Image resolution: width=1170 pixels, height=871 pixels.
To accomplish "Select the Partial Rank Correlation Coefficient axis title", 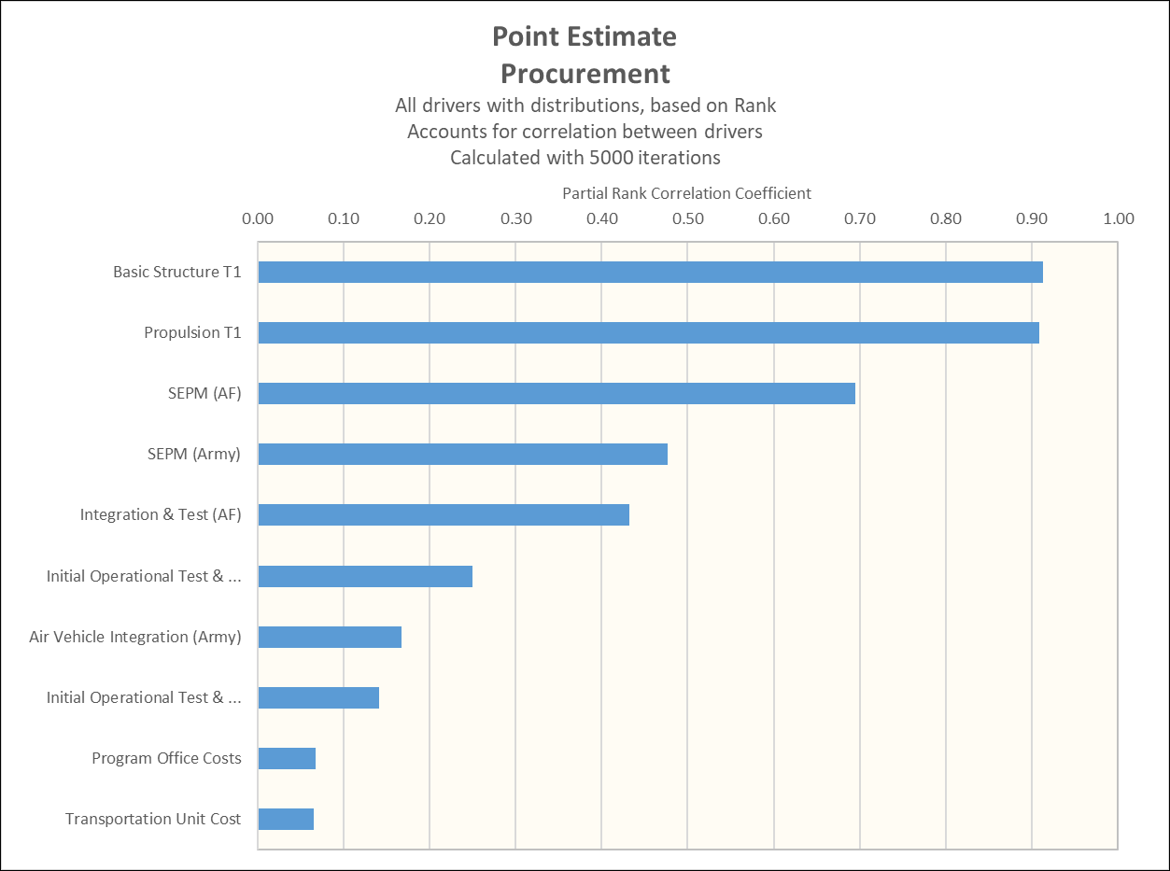I will point(688,193).
